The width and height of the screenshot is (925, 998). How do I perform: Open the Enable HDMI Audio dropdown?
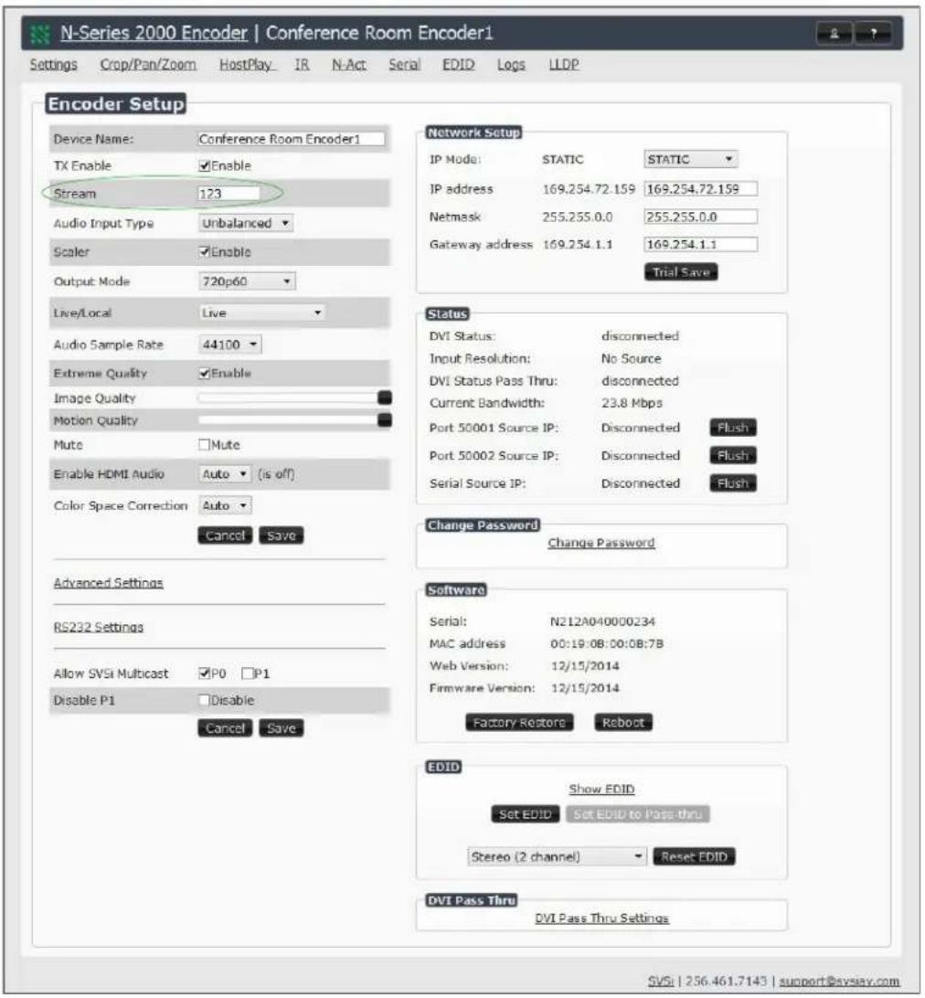pos(225,474)
